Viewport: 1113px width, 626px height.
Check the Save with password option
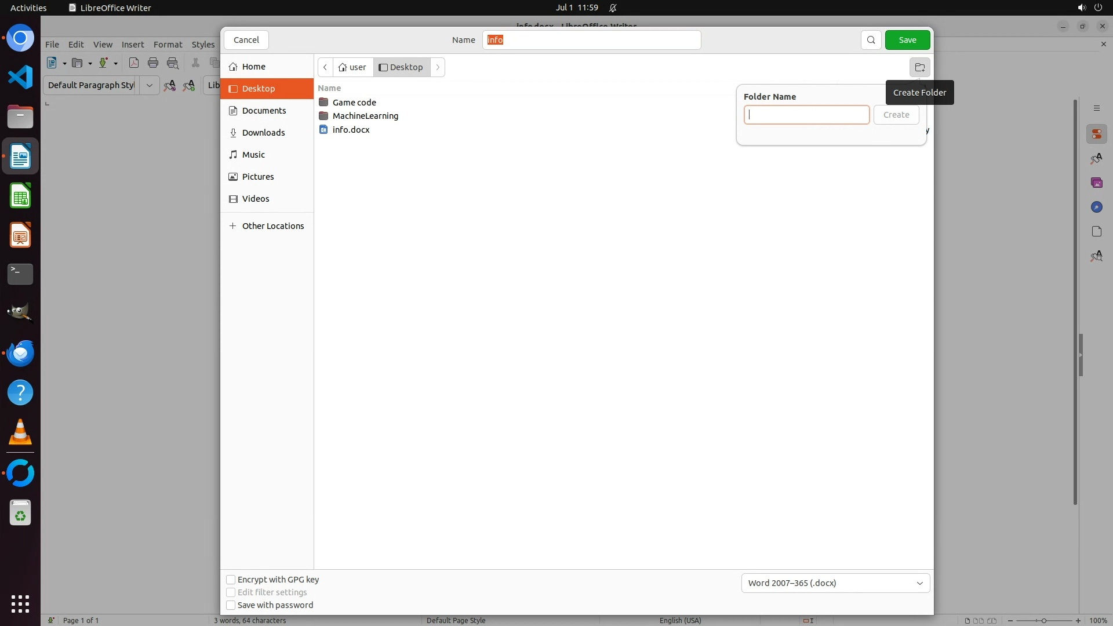click(231, 605)
